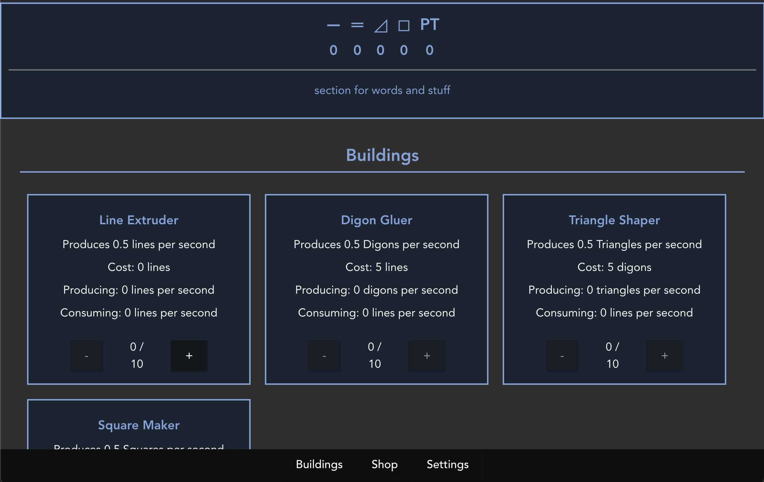Increase the Digon Gluer count

pyautogui.click(x=427, y=355)
